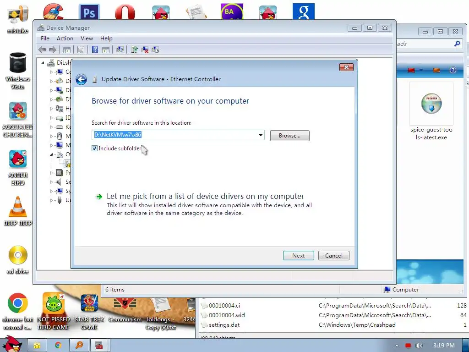Click the Uninstall toolbar icon with red X
Viewport: 469px width, 352px height.
tap(145, 49)
